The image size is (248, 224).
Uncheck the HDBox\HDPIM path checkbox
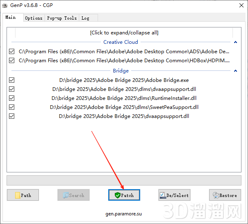pyautogui.click(x=12, y=60)
